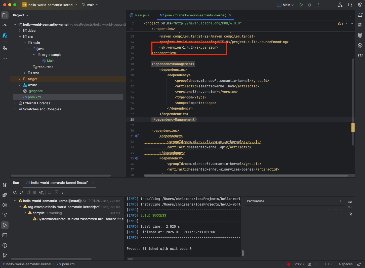Viewport: 365px width, 268px height.
Task: Run the Main configuration with green play
Action: point(301,5)
